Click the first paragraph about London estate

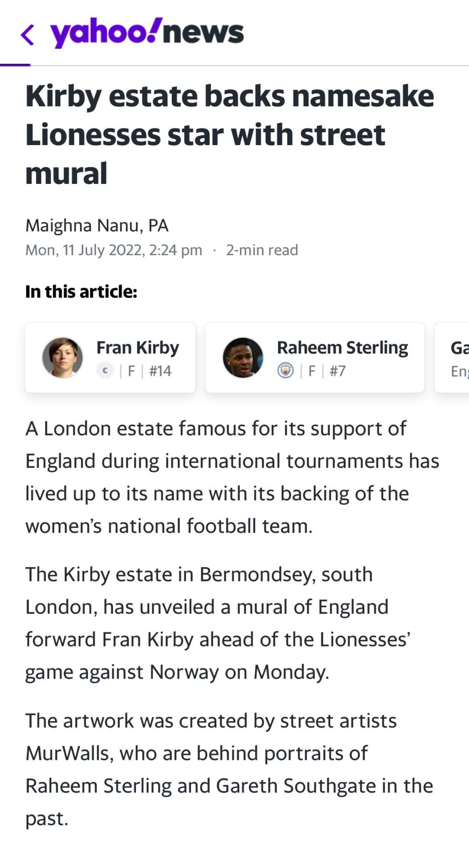[x=232, y=477]
